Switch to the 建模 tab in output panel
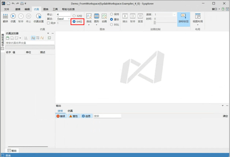 point(60,111)
